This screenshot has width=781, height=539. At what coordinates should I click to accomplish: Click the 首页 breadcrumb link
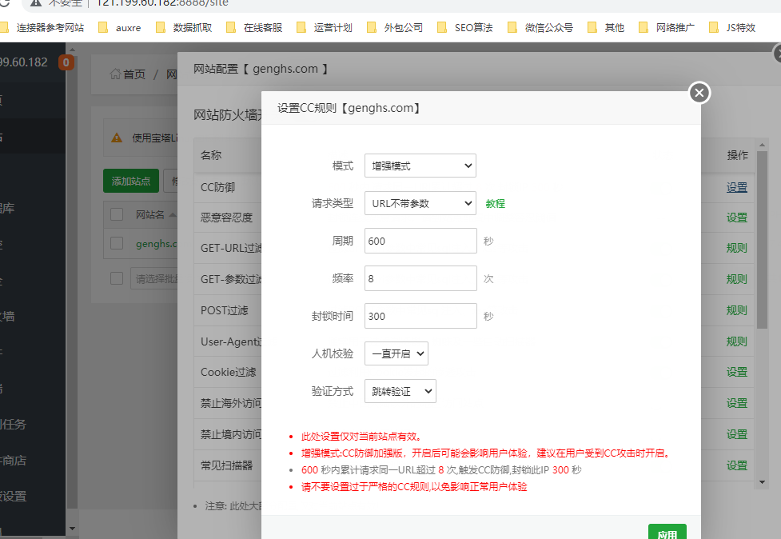coord(134,74)
